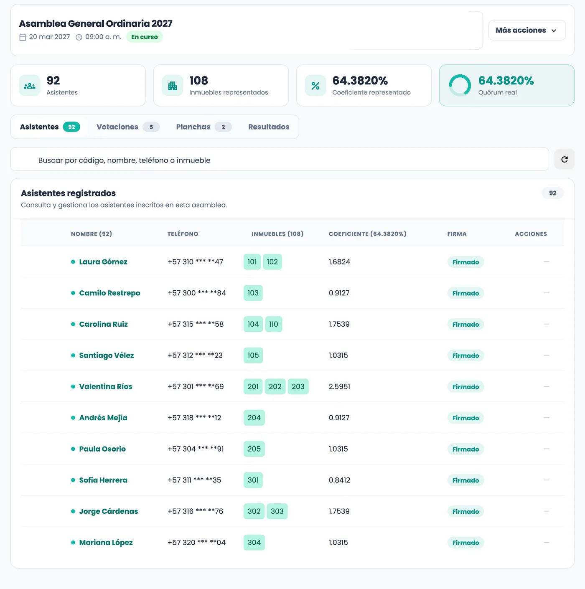This screenshot has height=589, width=585.
Task: Click property chip 303 in Jorge Cárdenas row
Action: click(x=277, y=511)
